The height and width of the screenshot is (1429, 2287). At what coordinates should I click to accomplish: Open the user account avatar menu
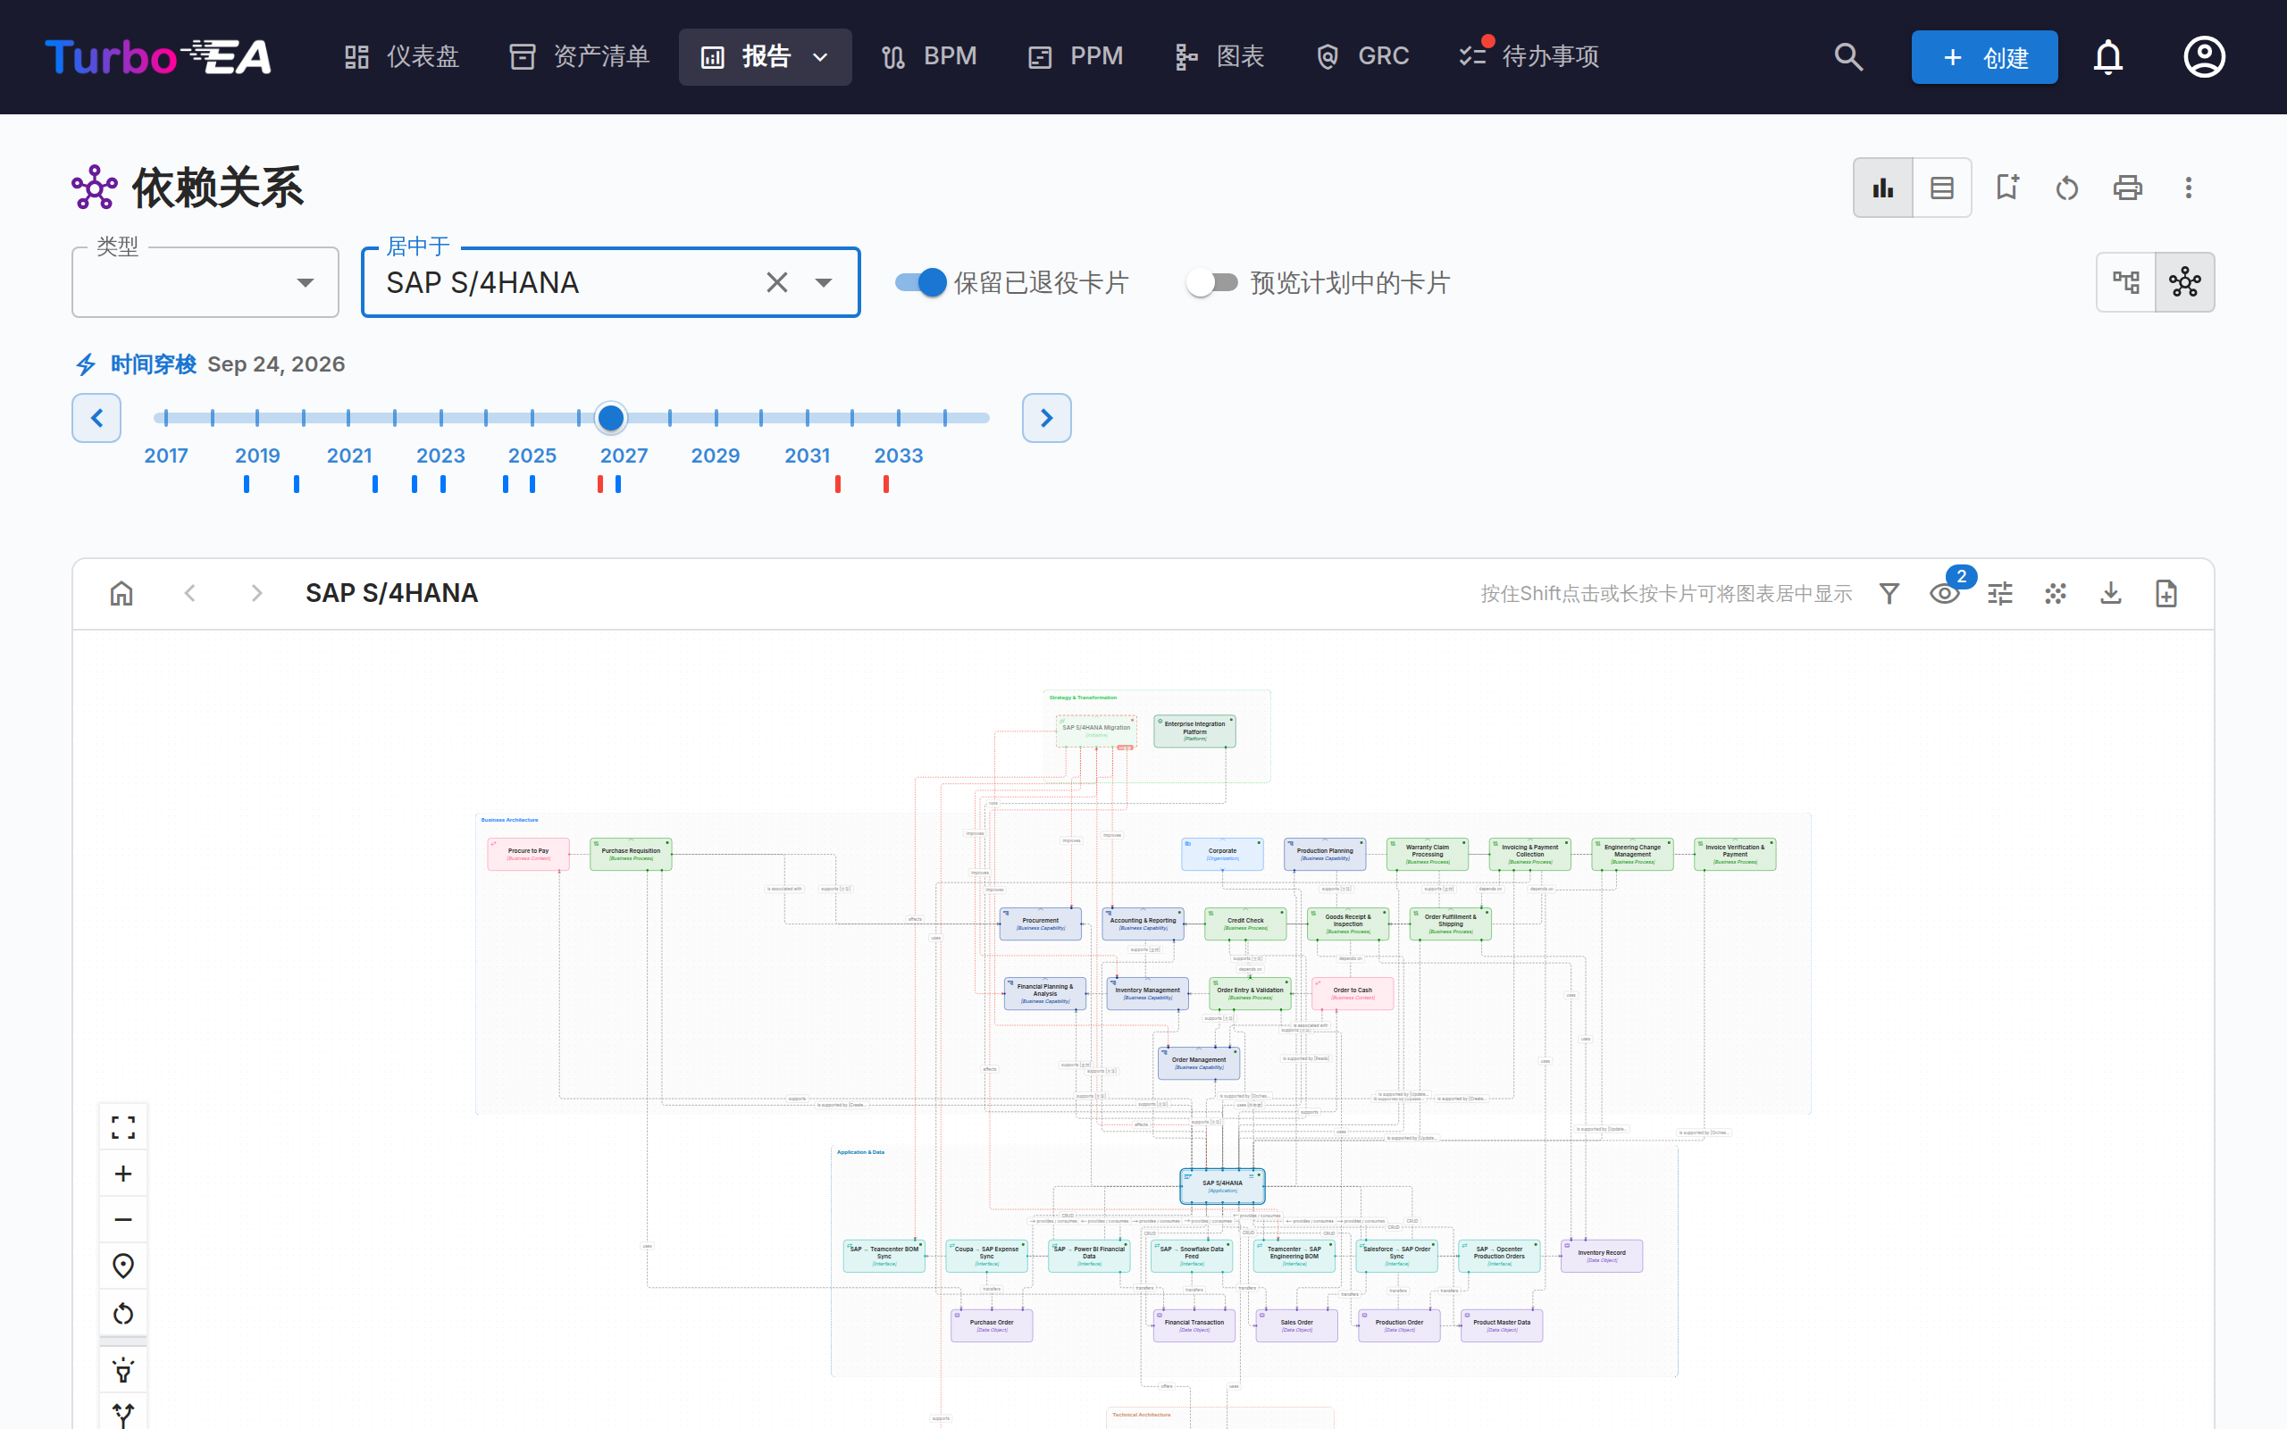[2204, 56]
